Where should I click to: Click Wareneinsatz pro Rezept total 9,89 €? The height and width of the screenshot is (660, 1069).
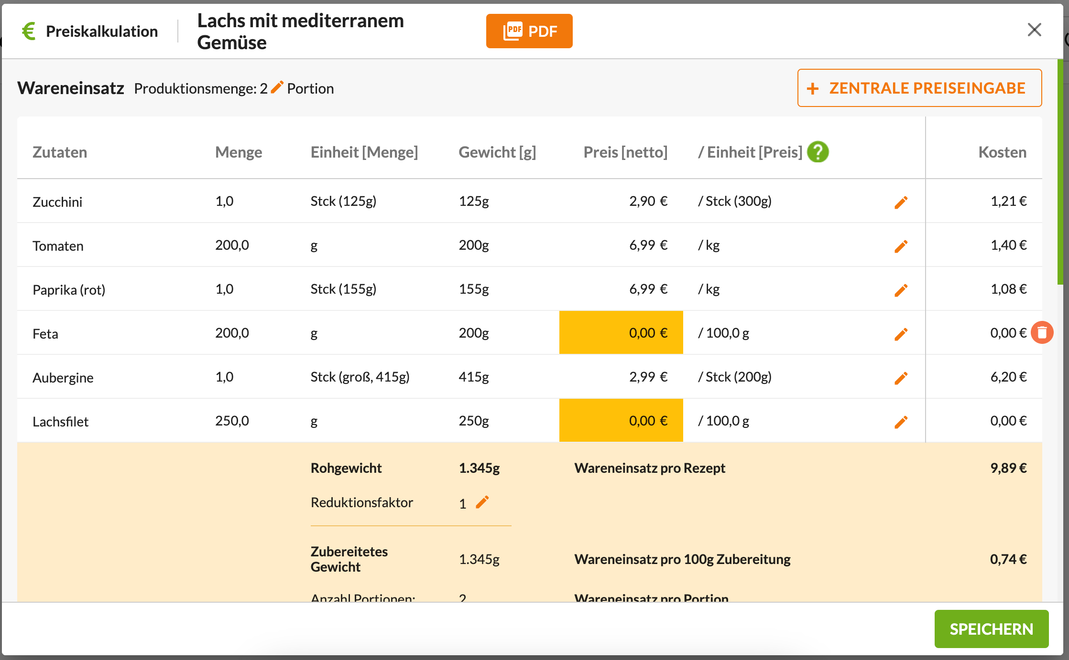1008,468
